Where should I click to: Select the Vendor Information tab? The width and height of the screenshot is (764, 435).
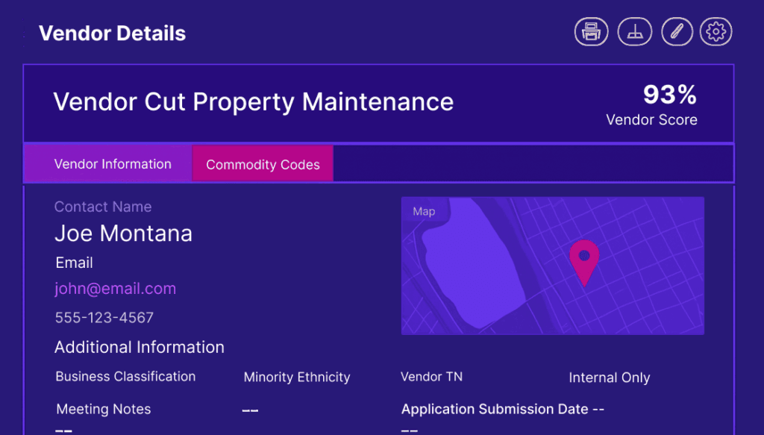pyautogui.click(x=113, y=164)
